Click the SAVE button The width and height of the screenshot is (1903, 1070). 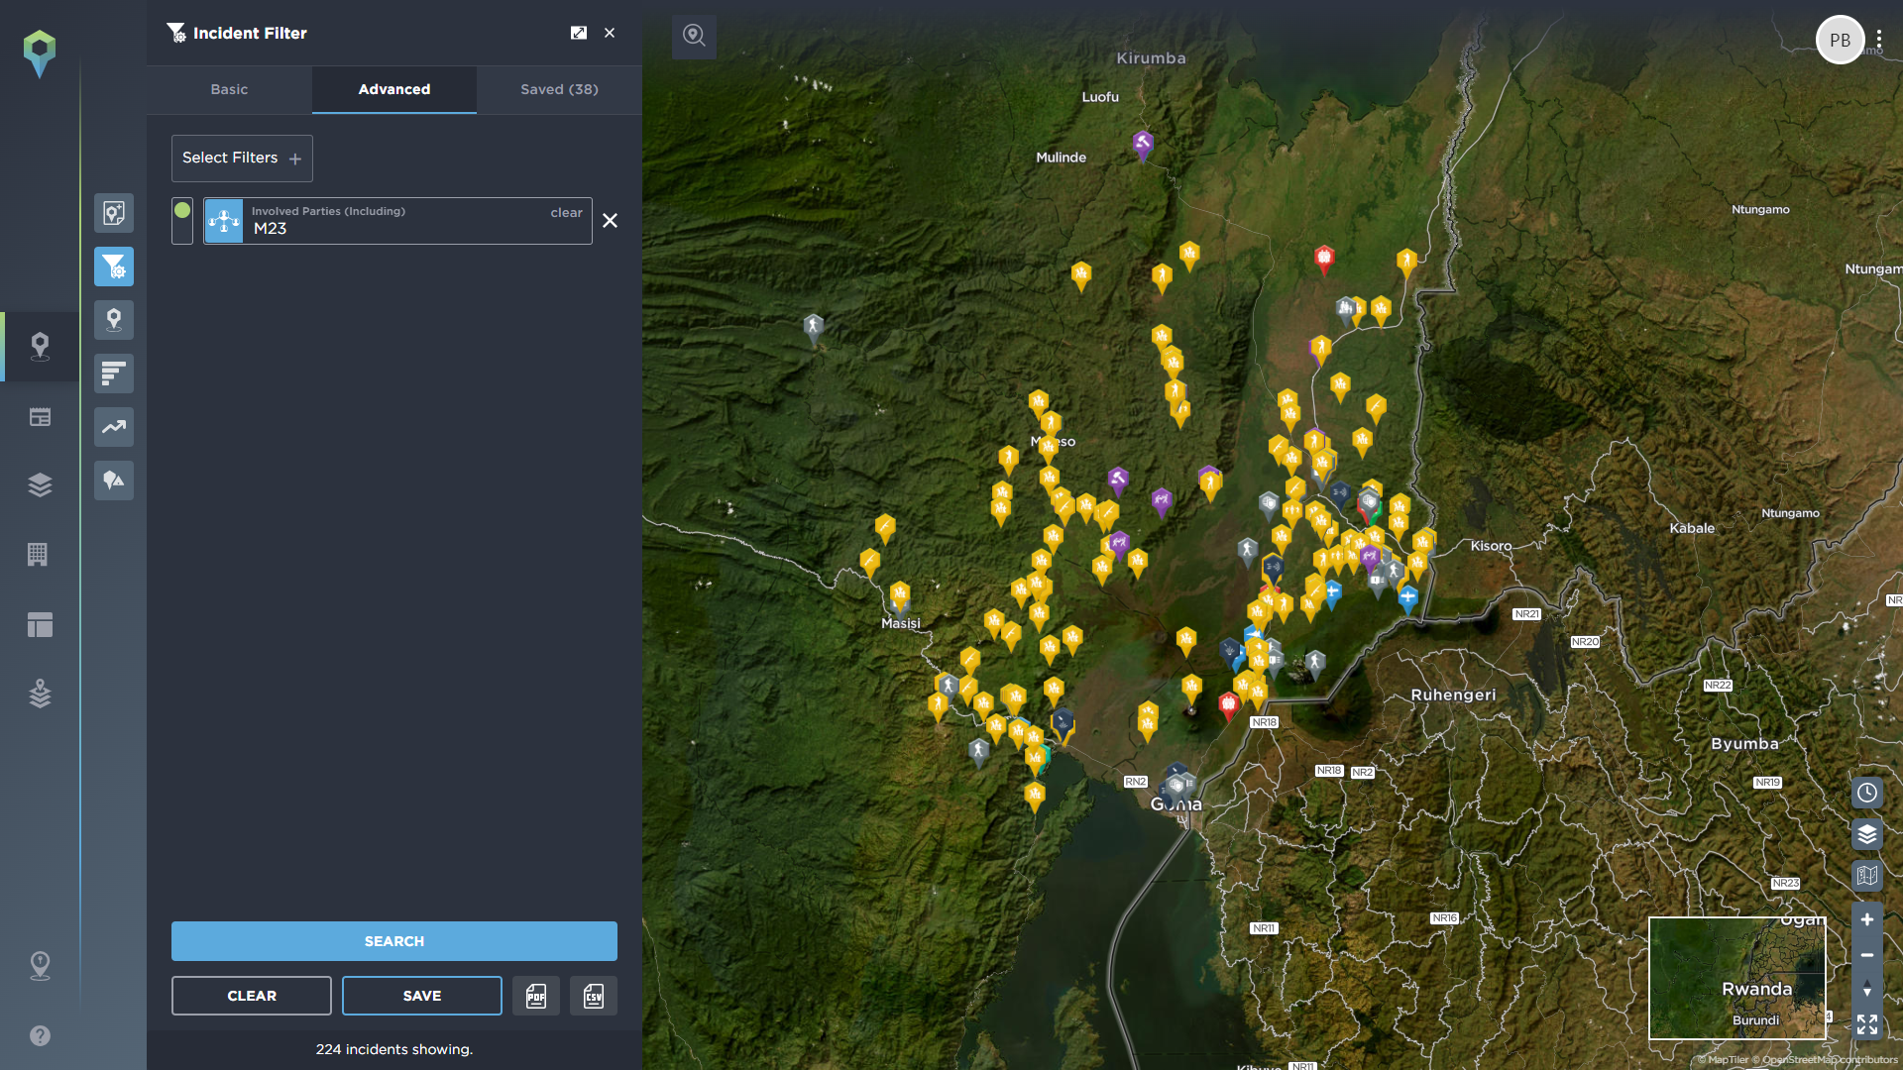(422, 996)
